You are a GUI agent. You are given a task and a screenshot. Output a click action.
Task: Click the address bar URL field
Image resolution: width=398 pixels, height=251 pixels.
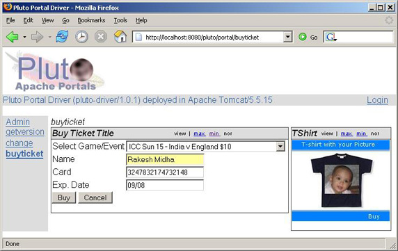click(213, 38)
